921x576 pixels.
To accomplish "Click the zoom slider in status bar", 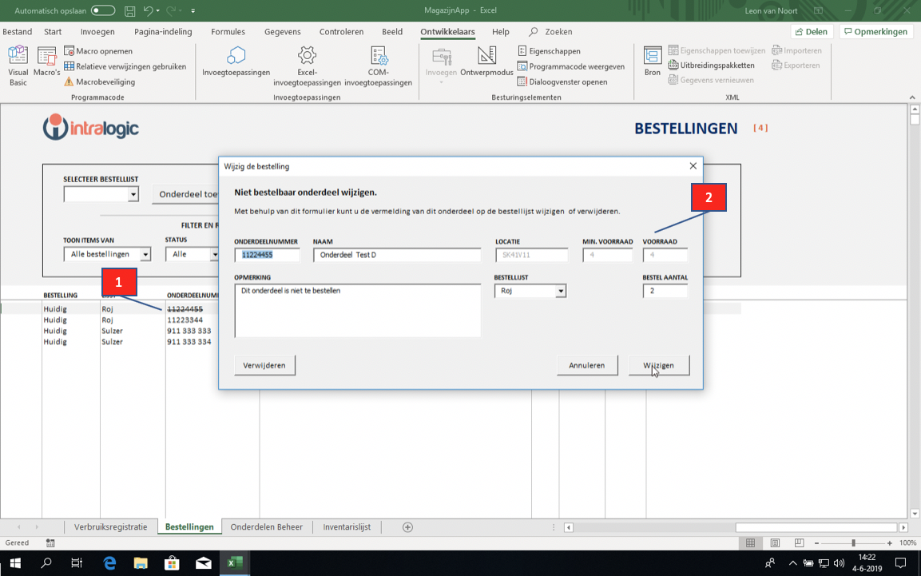I will [852, 543].
